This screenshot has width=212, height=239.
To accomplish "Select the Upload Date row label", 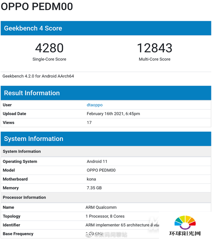I will pyautogui.click(x=14, y=114).
